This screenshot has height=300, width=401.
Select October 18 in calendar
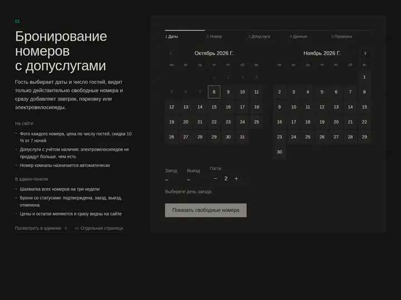tap(257, 107)
